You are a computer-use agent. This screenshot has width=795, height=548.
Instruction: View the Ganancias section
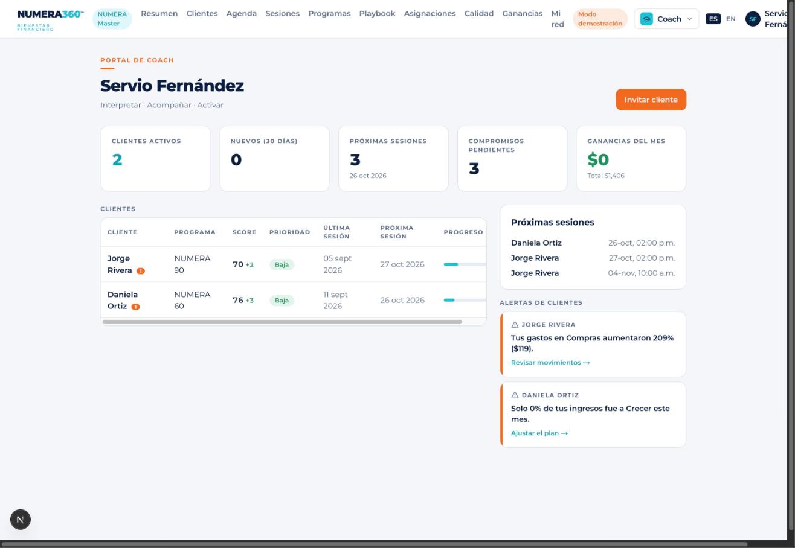point(522,13)
